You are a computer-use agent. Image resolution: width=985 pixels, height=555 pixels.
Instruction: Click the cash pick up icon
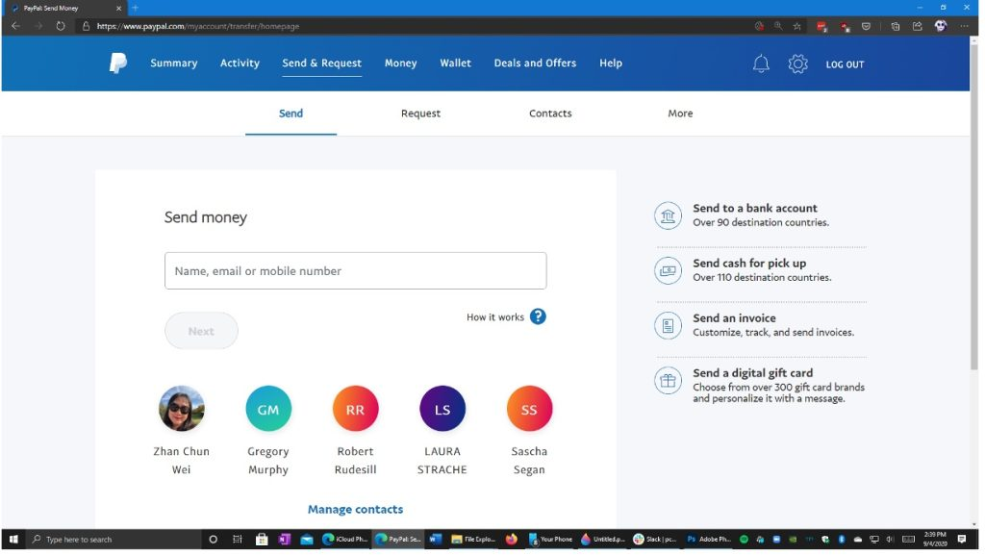(668, 270)
